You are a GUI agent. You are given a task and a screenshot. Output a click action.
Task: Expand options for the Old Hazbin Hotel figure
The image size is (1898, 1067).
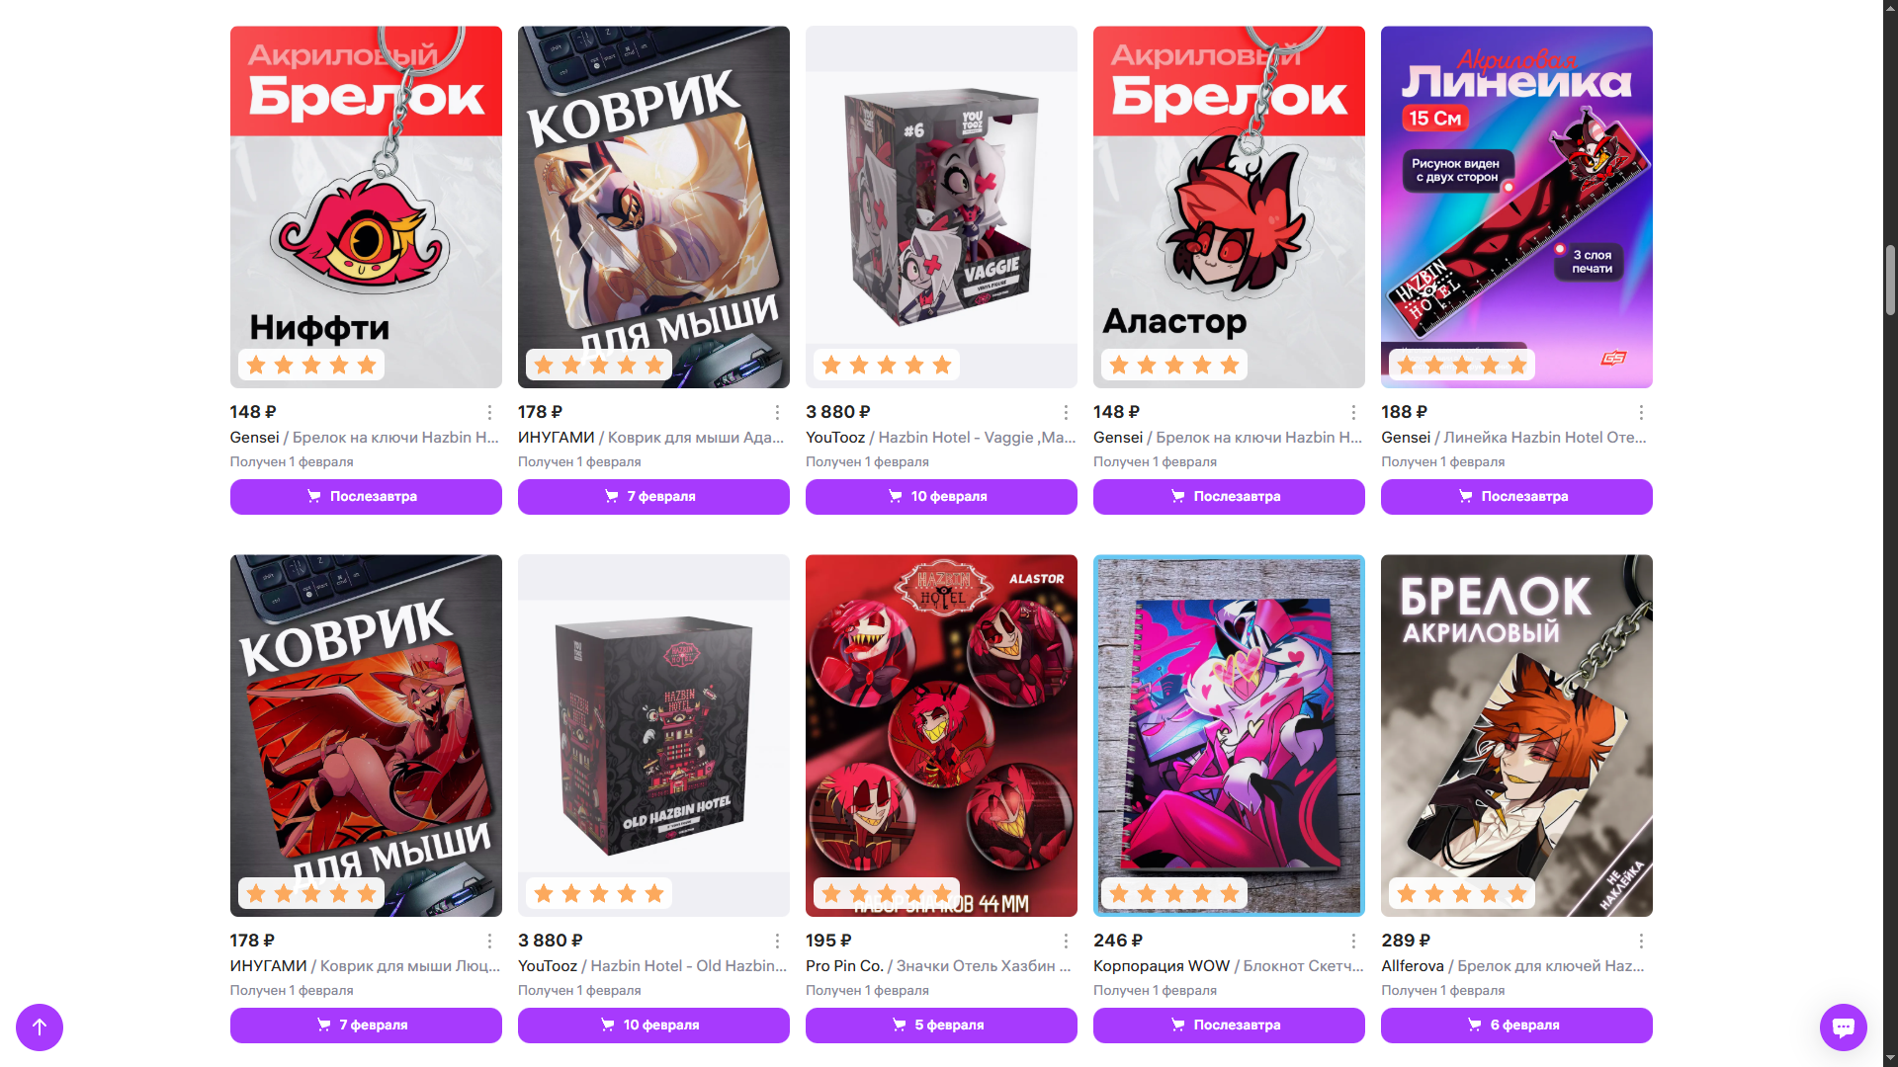777,941
